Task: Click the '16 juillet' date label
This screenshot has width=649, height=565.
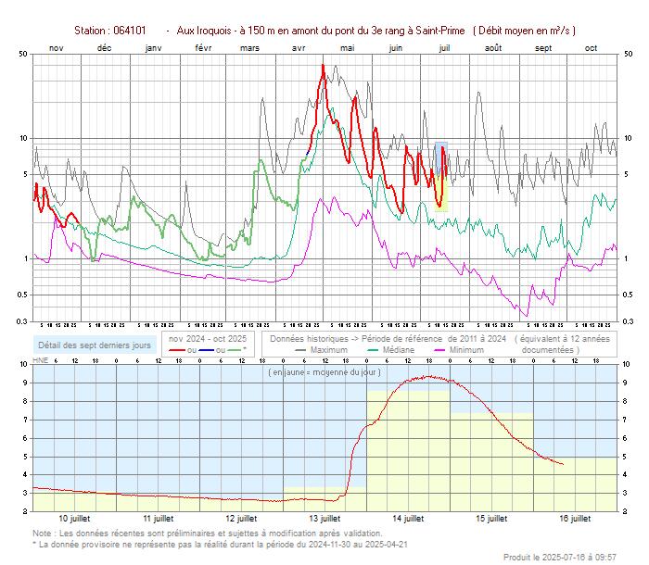Action: pyautogui.click(x=575, y=519)
